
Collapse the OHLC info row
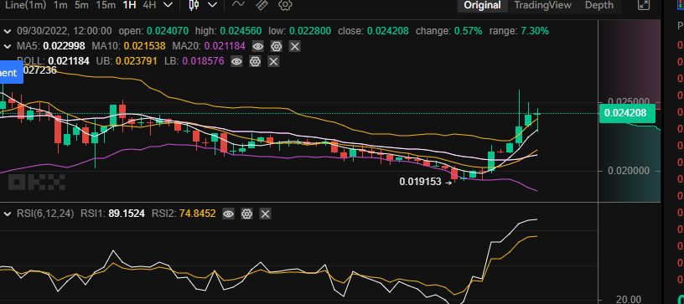8,31
